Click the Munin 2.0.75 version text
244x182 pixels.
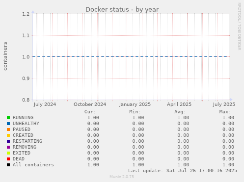pos(122,177)
